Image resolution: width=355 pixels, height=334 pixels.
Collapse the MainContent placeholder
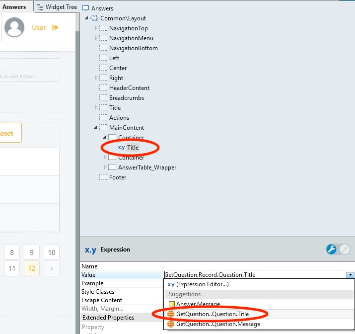[x=95, y=128]
